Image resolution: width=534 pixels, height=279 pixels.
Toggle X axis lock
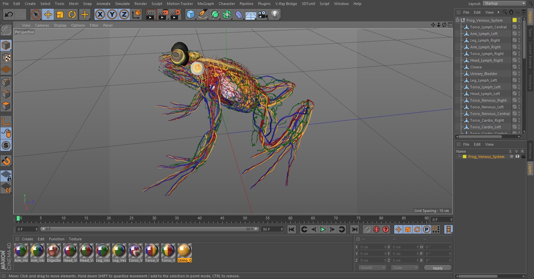click(x=100, y=14)
